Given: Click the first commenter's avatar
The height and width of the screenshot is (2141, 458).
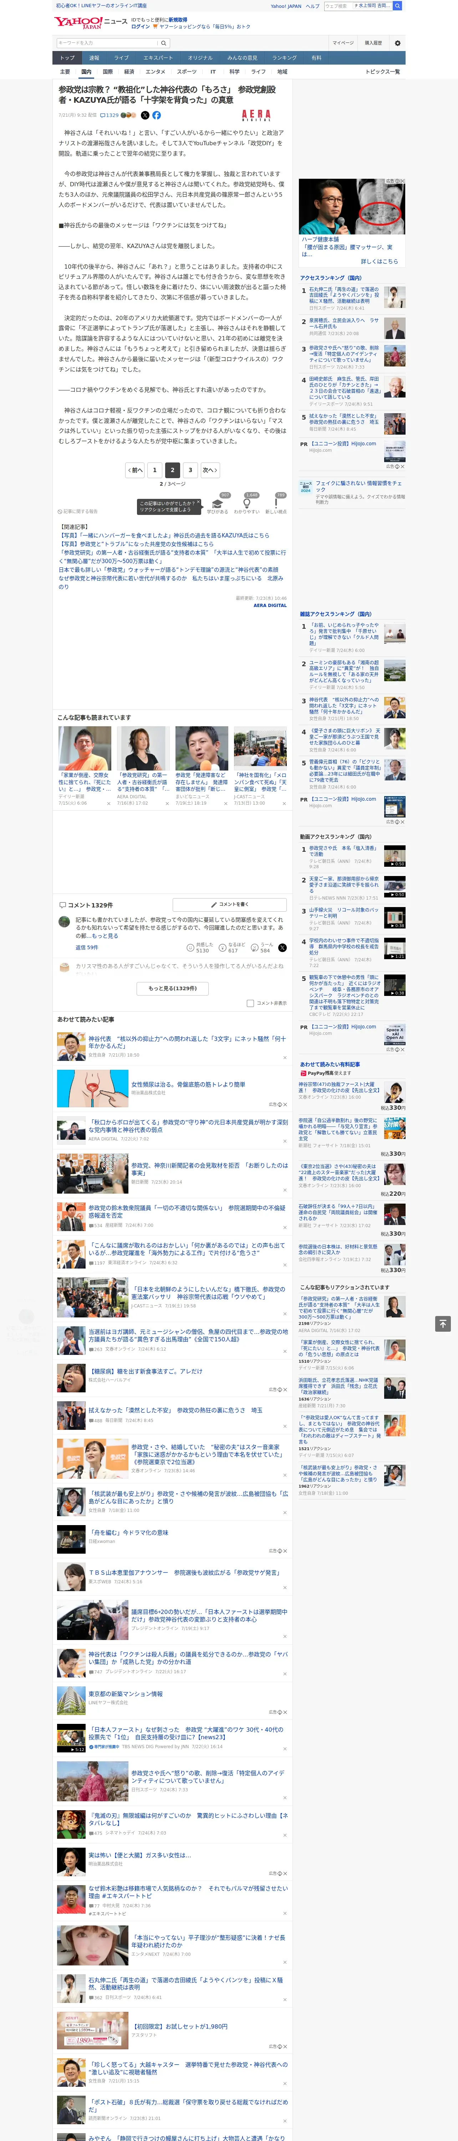Looking at the screenshot, I should (x=64, y=922).
